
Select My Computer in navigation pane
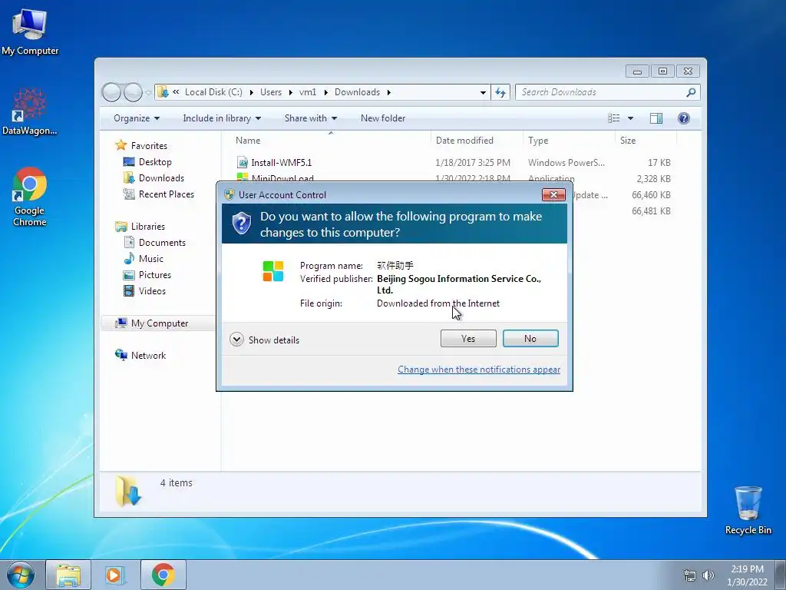[160, 323]
